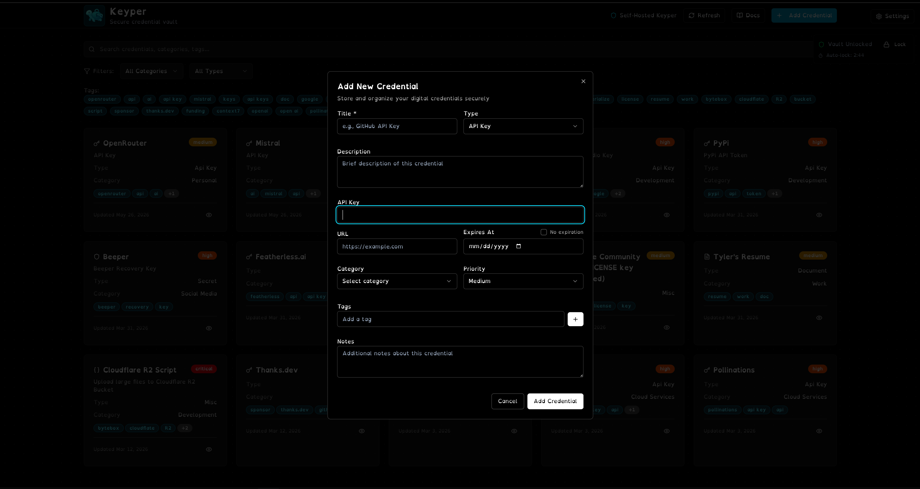Open Settings in the top right

click(x=892, y=16)
